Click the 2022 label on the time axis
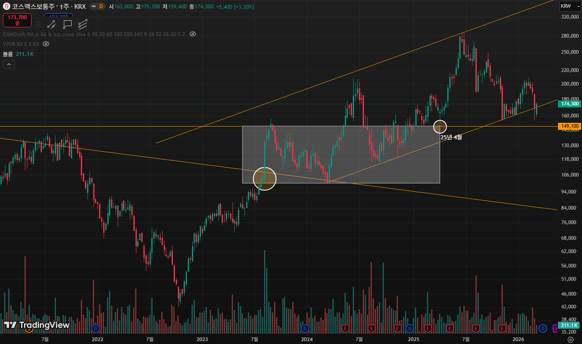Screen dimensions: 582x344 click(97, 339)
